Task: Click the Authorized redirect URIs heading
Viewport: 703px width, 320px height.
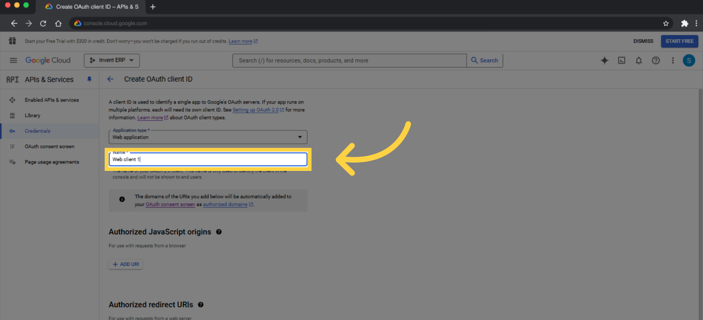Action: (x=151, y=305)
